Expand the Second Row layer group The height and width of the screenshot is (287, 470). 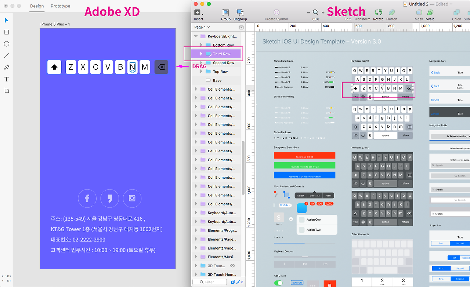[201, 63]
